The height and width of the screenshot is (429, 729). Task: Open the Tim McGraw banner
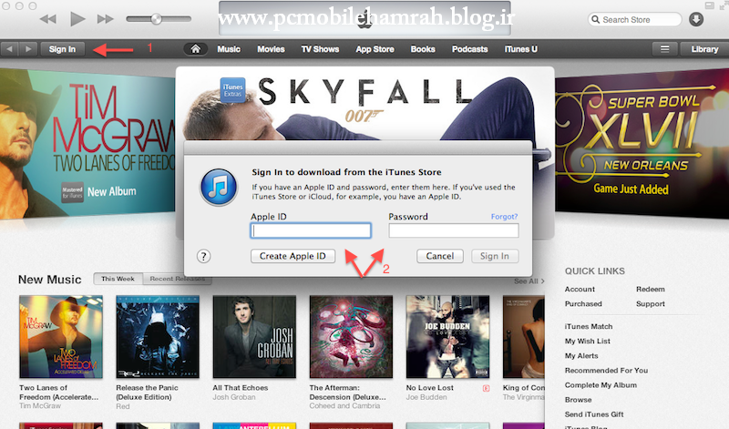87,144
